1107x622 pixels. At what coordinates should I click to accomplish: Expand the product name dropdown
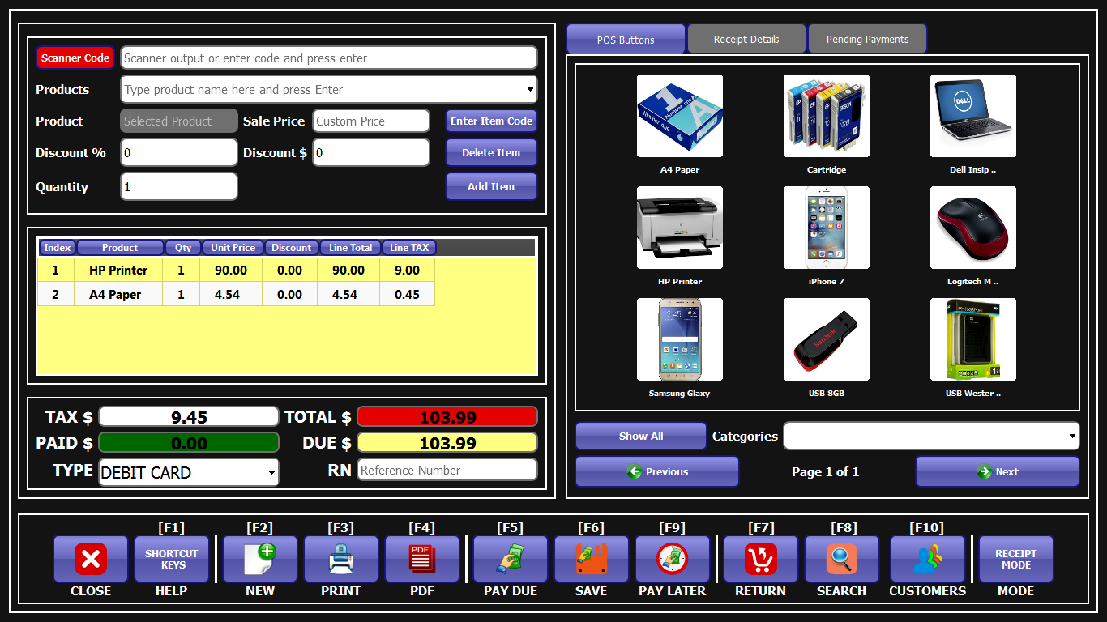tap(529, 89)
